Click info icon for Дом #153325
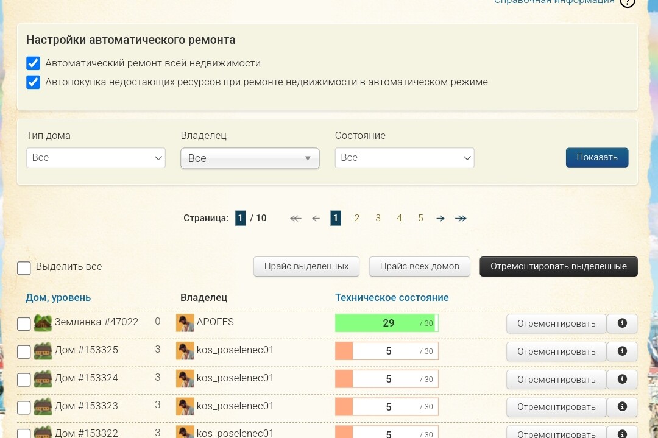The height and width of the screenshot is (438, 658). (622, 351)
